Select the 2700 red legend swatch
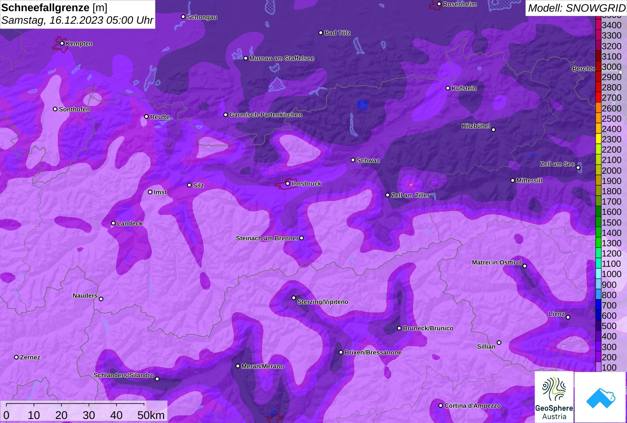This screenshot has width=627, height=423. [598, 98]
